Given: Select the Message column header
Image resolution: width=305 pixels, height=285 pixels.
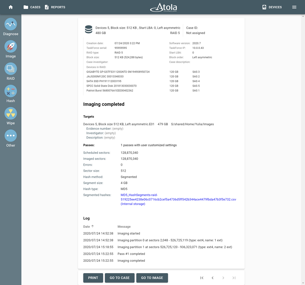Looking at the screenshot, I should [124, 227].
